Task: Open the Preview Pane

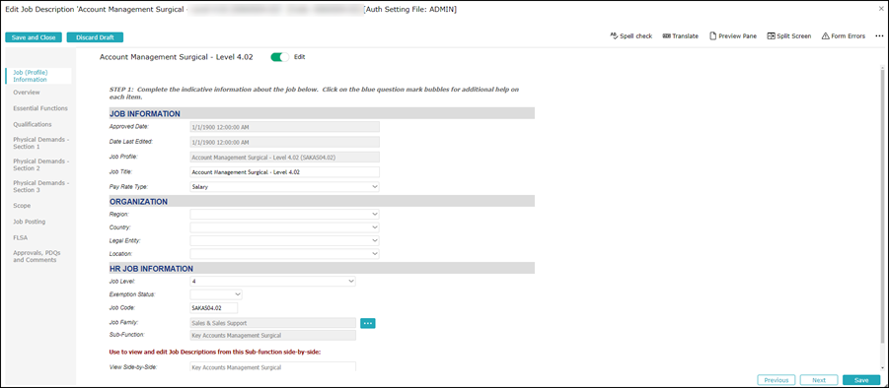Action: (x=733, y=36)
